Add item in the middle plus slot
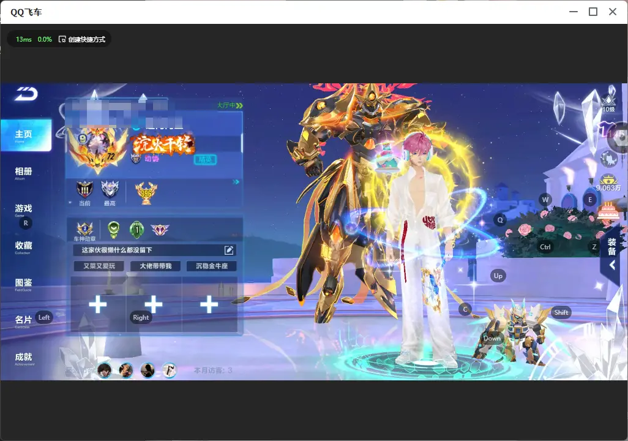The width and height of the screenshot is (628, 441). click(154, 304)
